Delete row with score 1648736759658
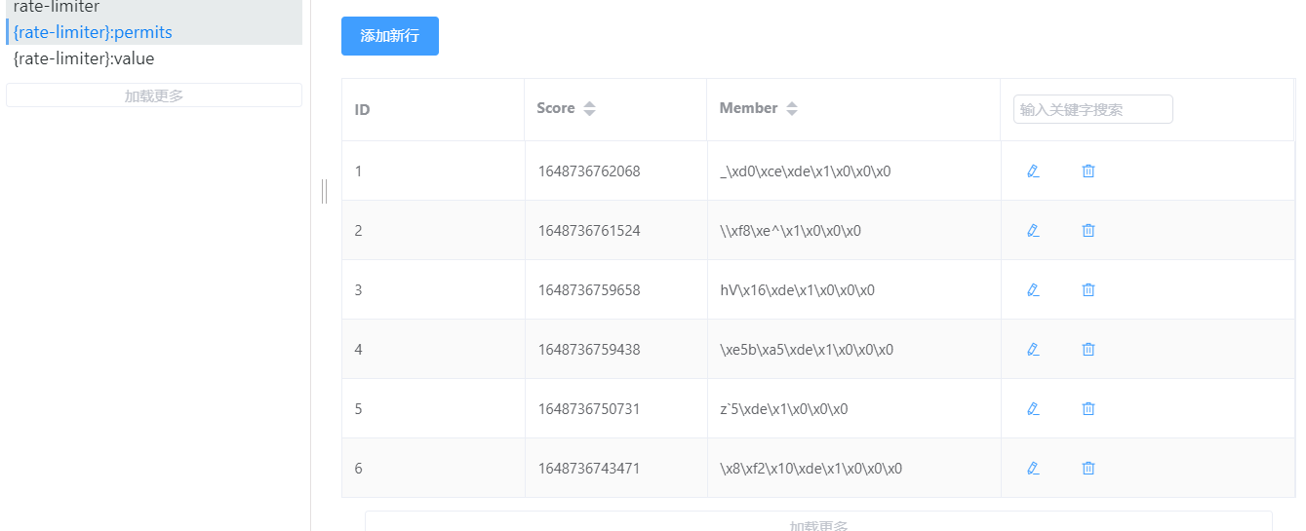The height and width of the screenshot is (531, 1306). [1088, 290]
